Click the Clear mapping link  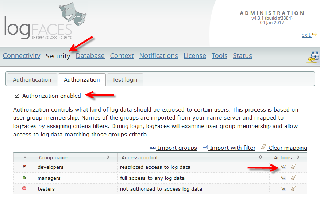(x=284, y=148)
